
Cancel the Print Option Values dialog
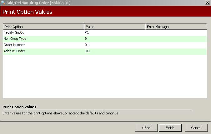point(196,128)
